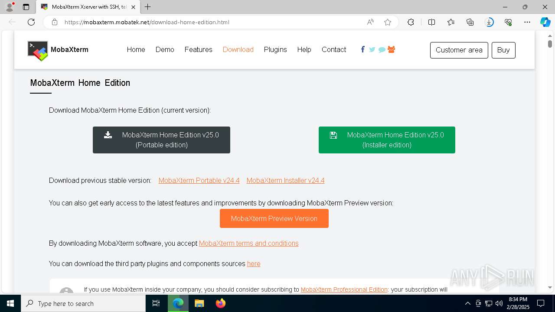Click Microsoft Edge taskbar icon
The width and height of the screenshot is (555, 312).
pyautogui.click(x=178, y=303)
